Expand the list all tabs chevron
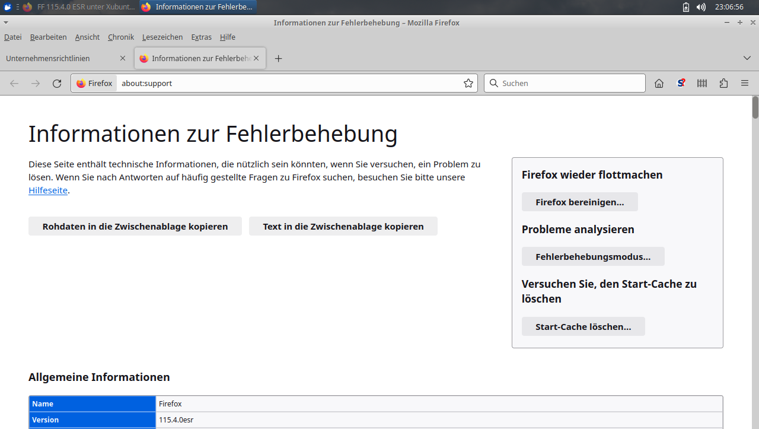 [x=747, y=58]
